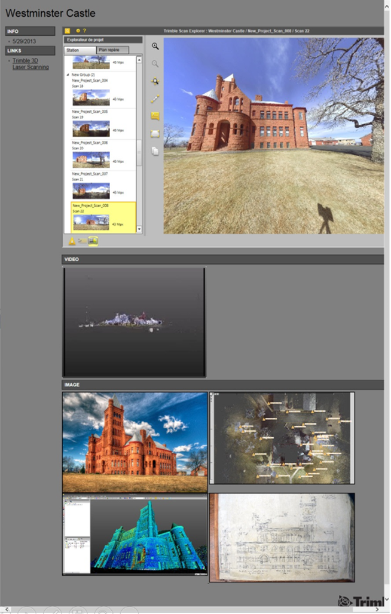Select the Station tab
Screen dimensions: 391x614
[x=80, y=50]
